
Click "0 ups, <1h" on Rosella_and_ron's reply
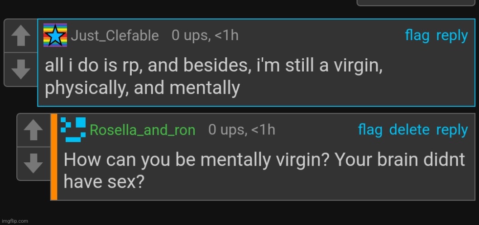242,130
